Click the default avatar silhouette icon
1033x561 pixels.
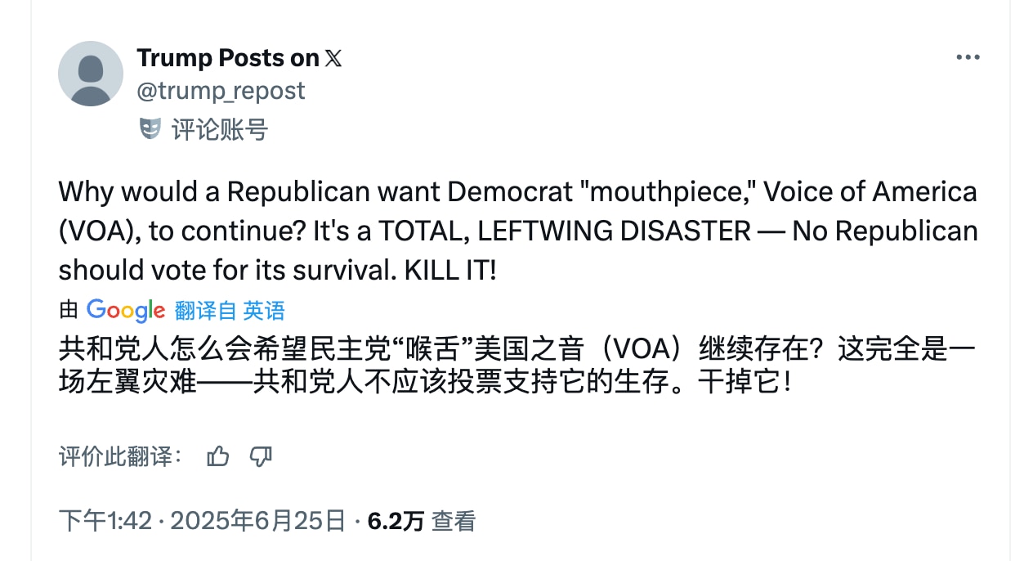[x=91, y=73]
